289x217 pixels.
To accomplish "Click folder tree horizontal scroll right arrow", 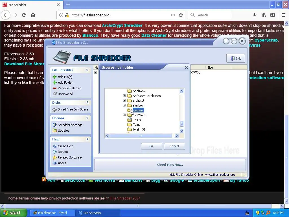I will tap(177, 136).
